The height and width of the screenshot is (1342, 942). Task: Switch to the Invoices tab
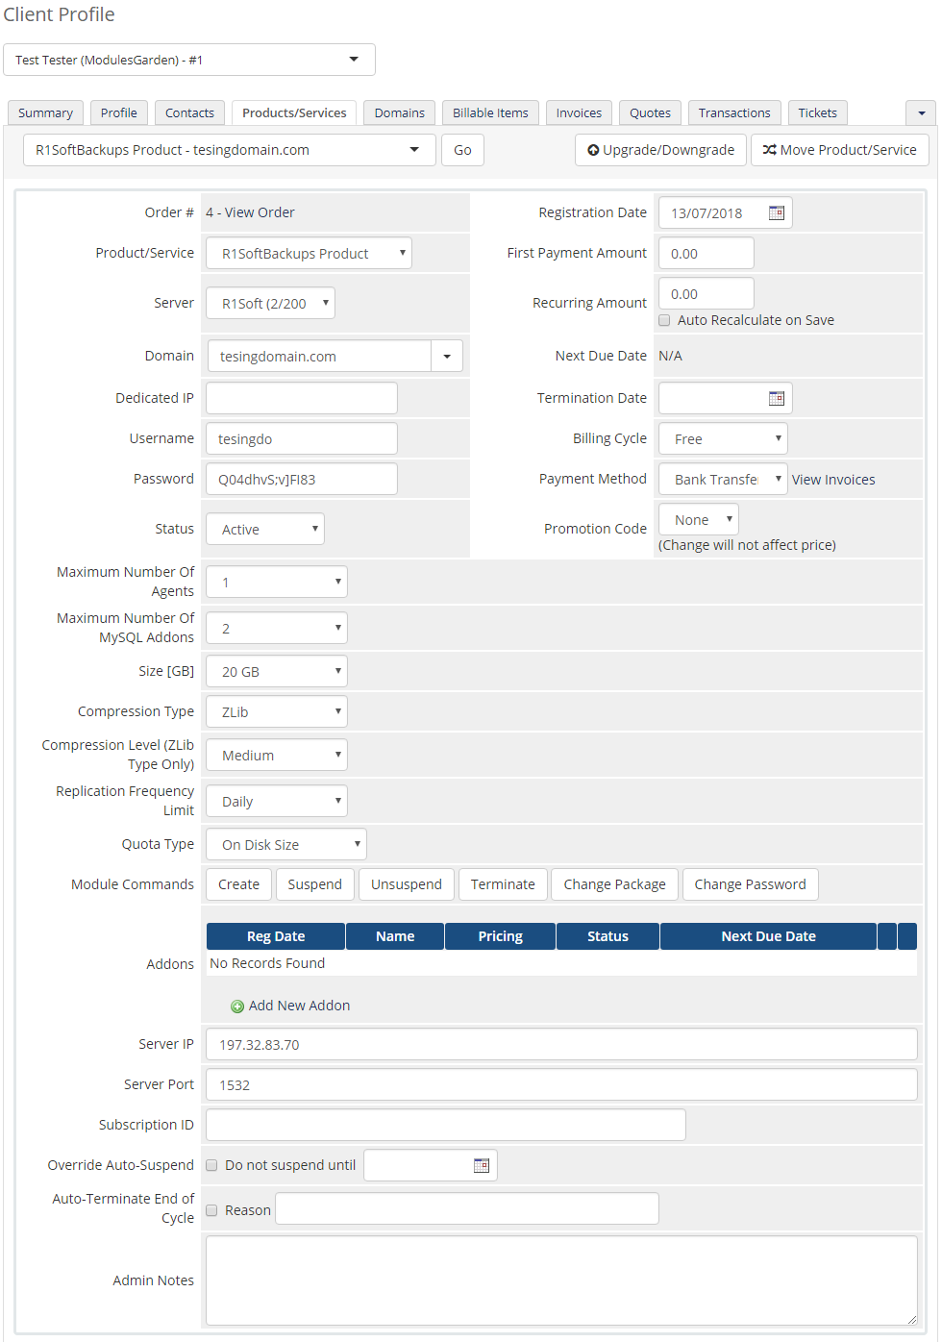pos(579,113)
